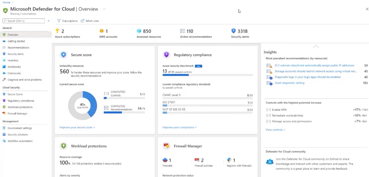Click the Firewall Manager tile icon
The image size is (369, 177).
coord(166,146)
